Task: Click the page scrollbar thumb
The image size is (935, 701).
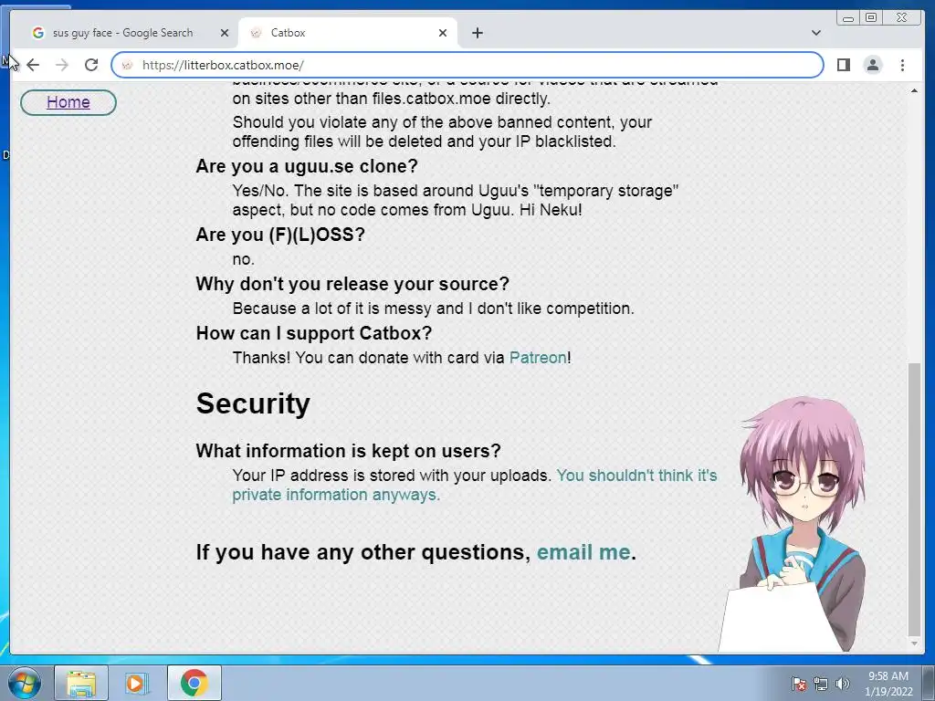Action: (913, 498)
